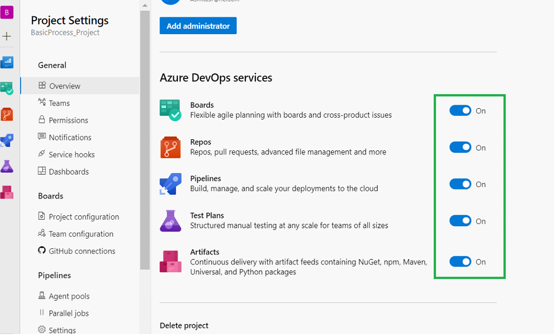This screenshot has width=554, height=335.
Task: Click the Add administrator button
Action: 198,26
